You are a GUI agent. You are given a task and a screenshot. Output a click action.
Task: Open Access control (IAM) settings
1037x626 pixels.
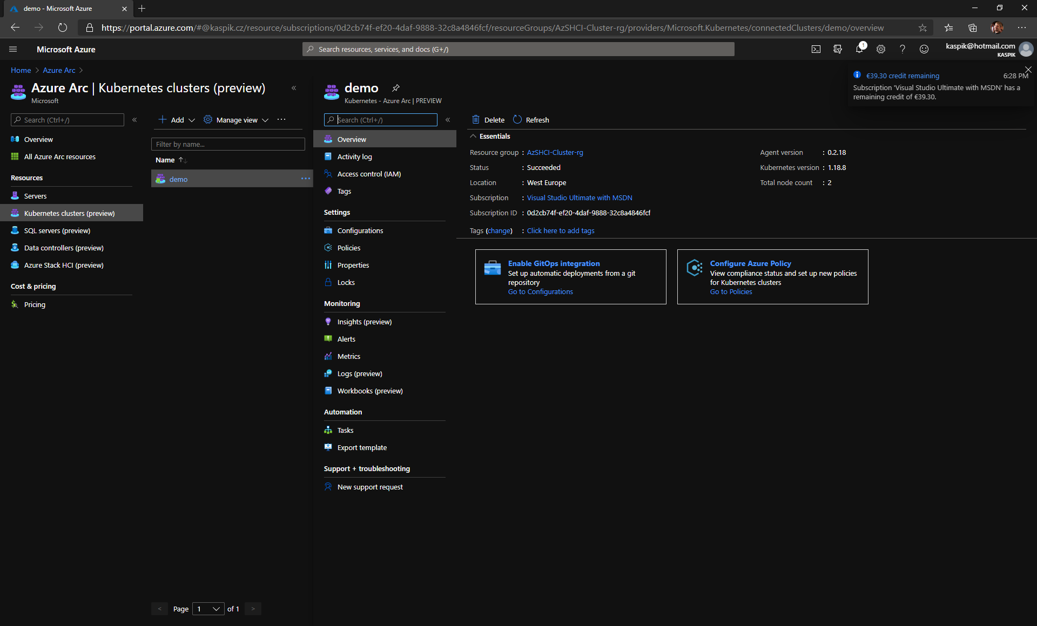pyautogui.click(x=369, y=174)
